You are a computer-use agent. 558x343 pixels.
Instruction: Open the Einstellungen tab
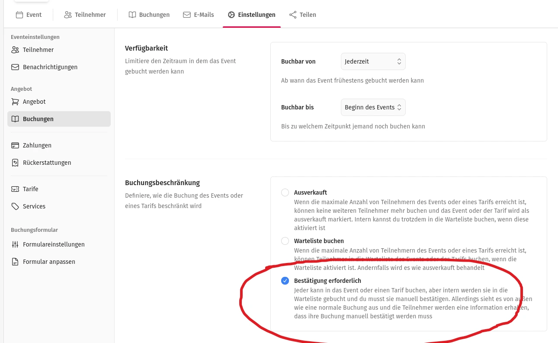pyautogui.click(x=252, y=15)
